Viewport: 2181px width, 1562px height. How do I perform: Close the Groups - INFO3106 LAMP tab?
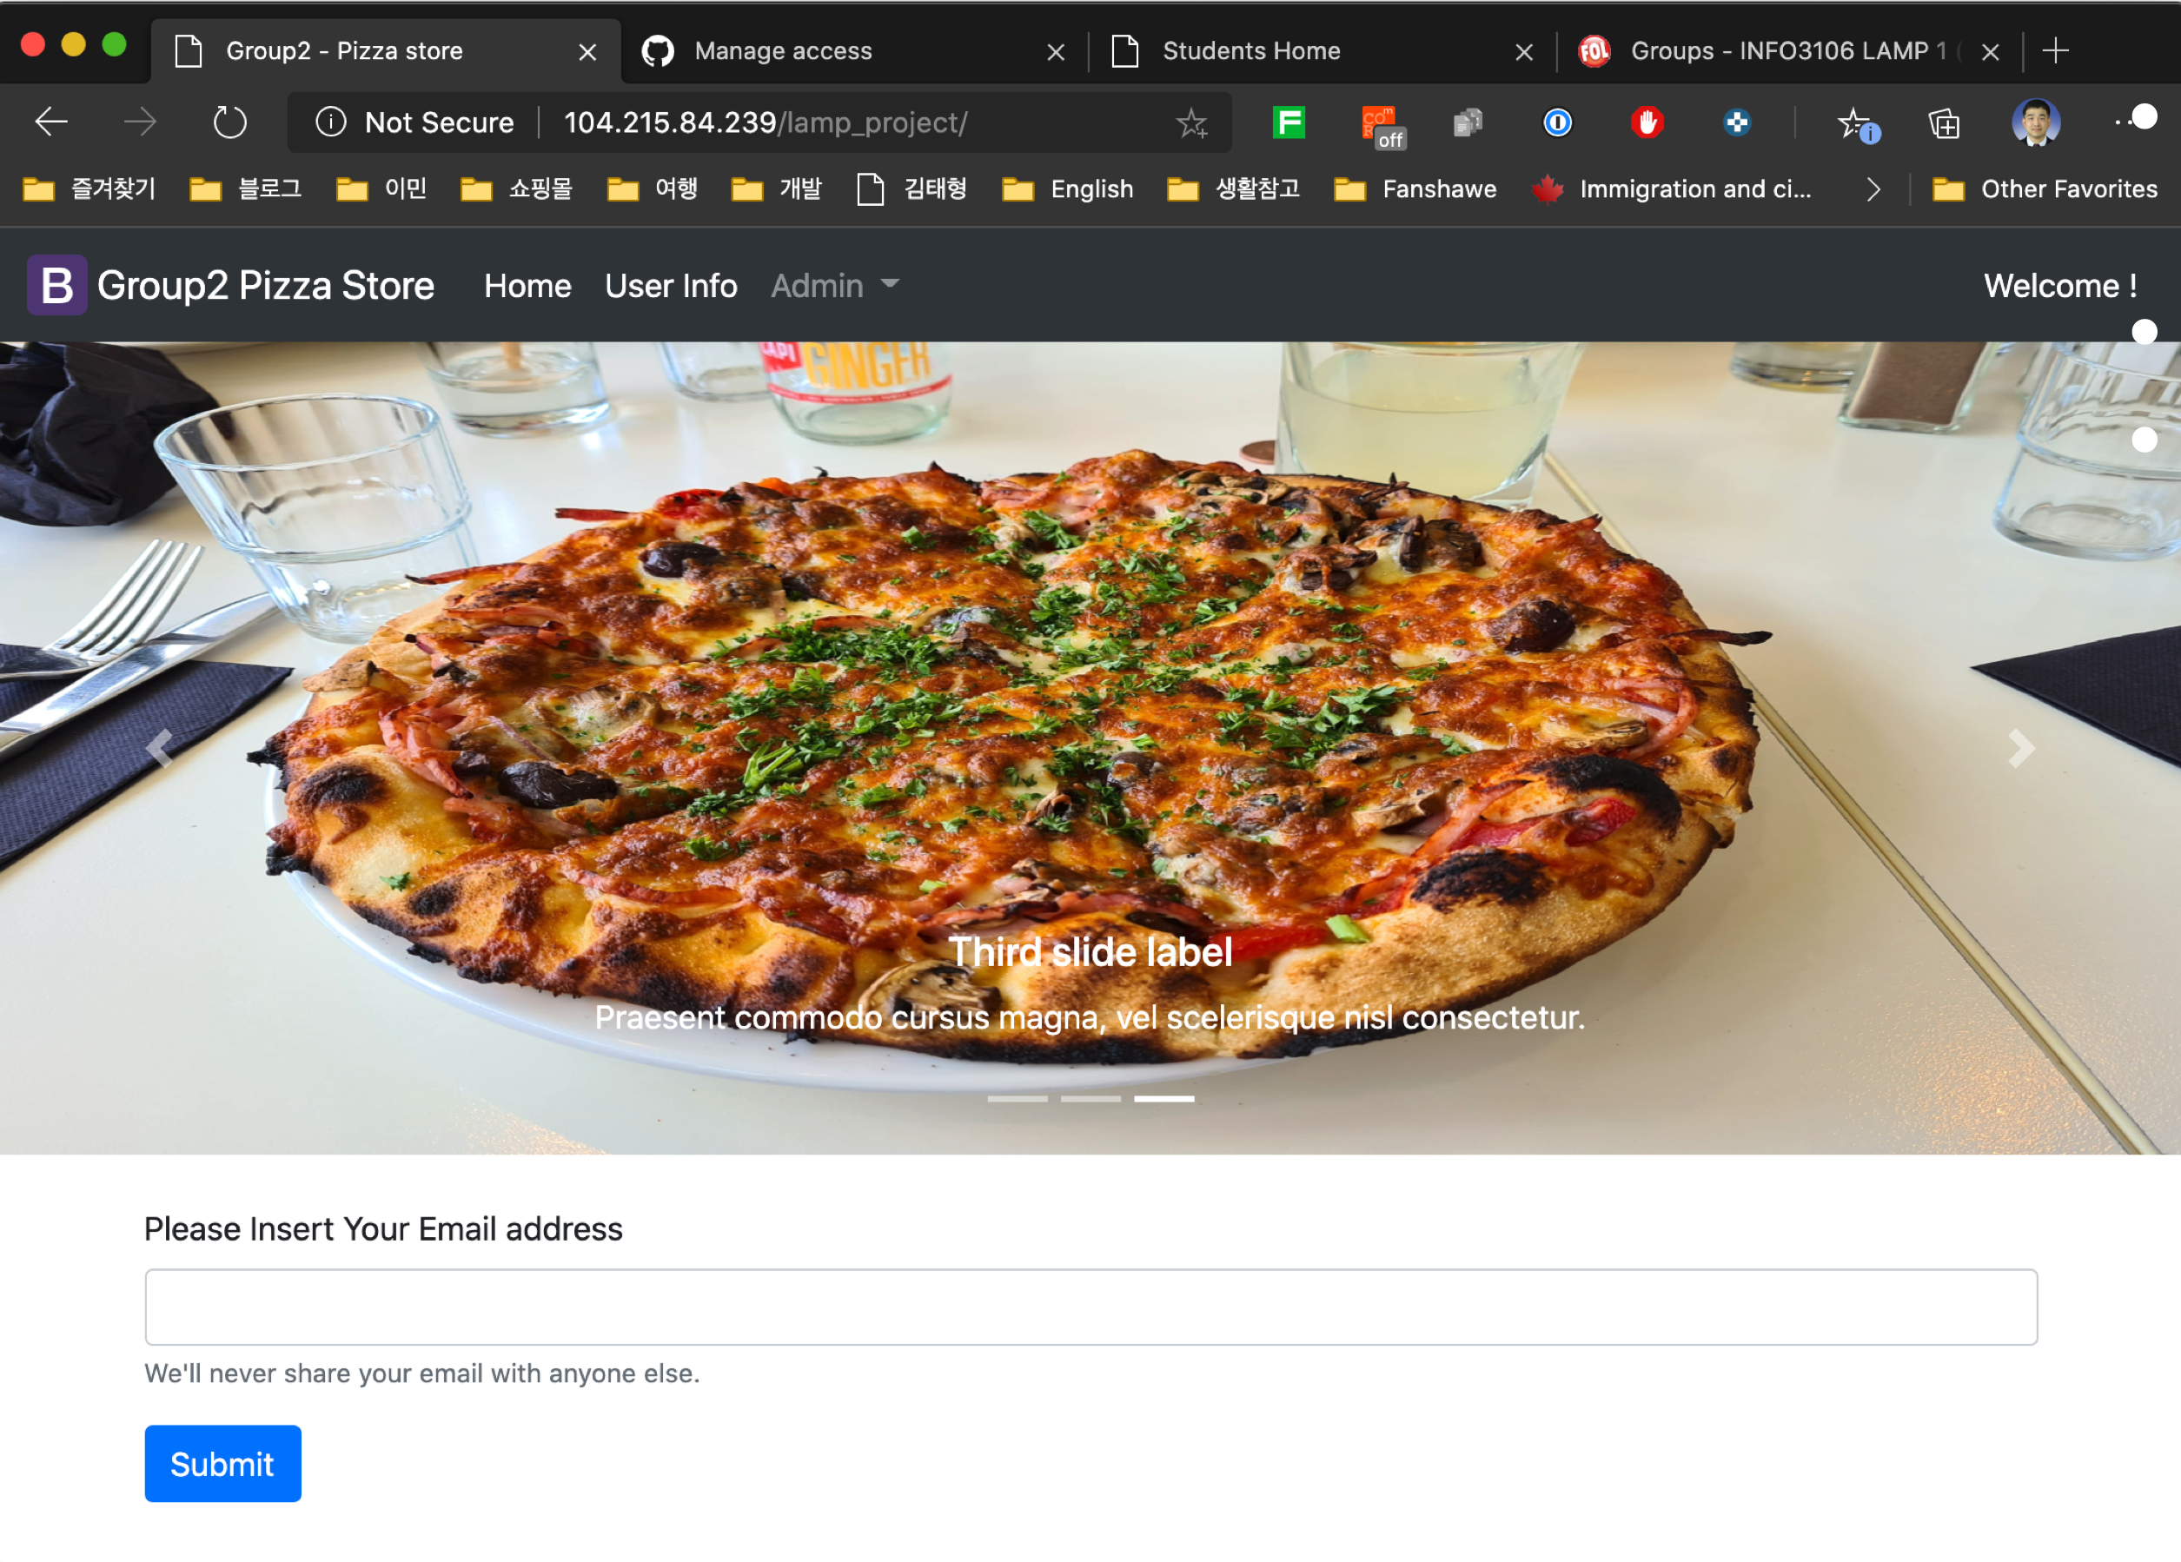tap(1991, 52)
